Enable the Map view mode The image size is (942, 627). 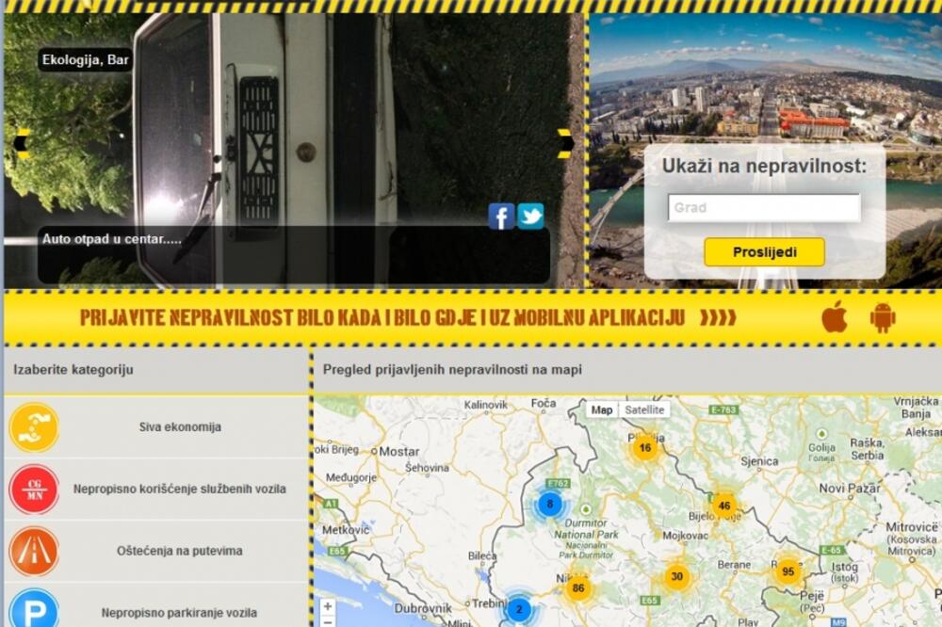(602, 410)
